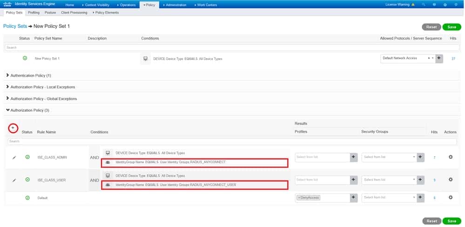Image resolution: width=465 pixels, height=227 pixels.
Task: Open the actions gear for ISE_CLASS_USER rule
Action: pyautogui.click(x=451, y=180)
